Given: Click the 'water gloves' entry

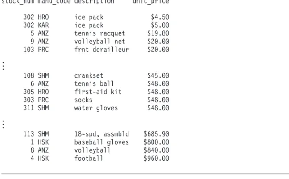Looking at the screenshot, I should click(x=96, y=108).
